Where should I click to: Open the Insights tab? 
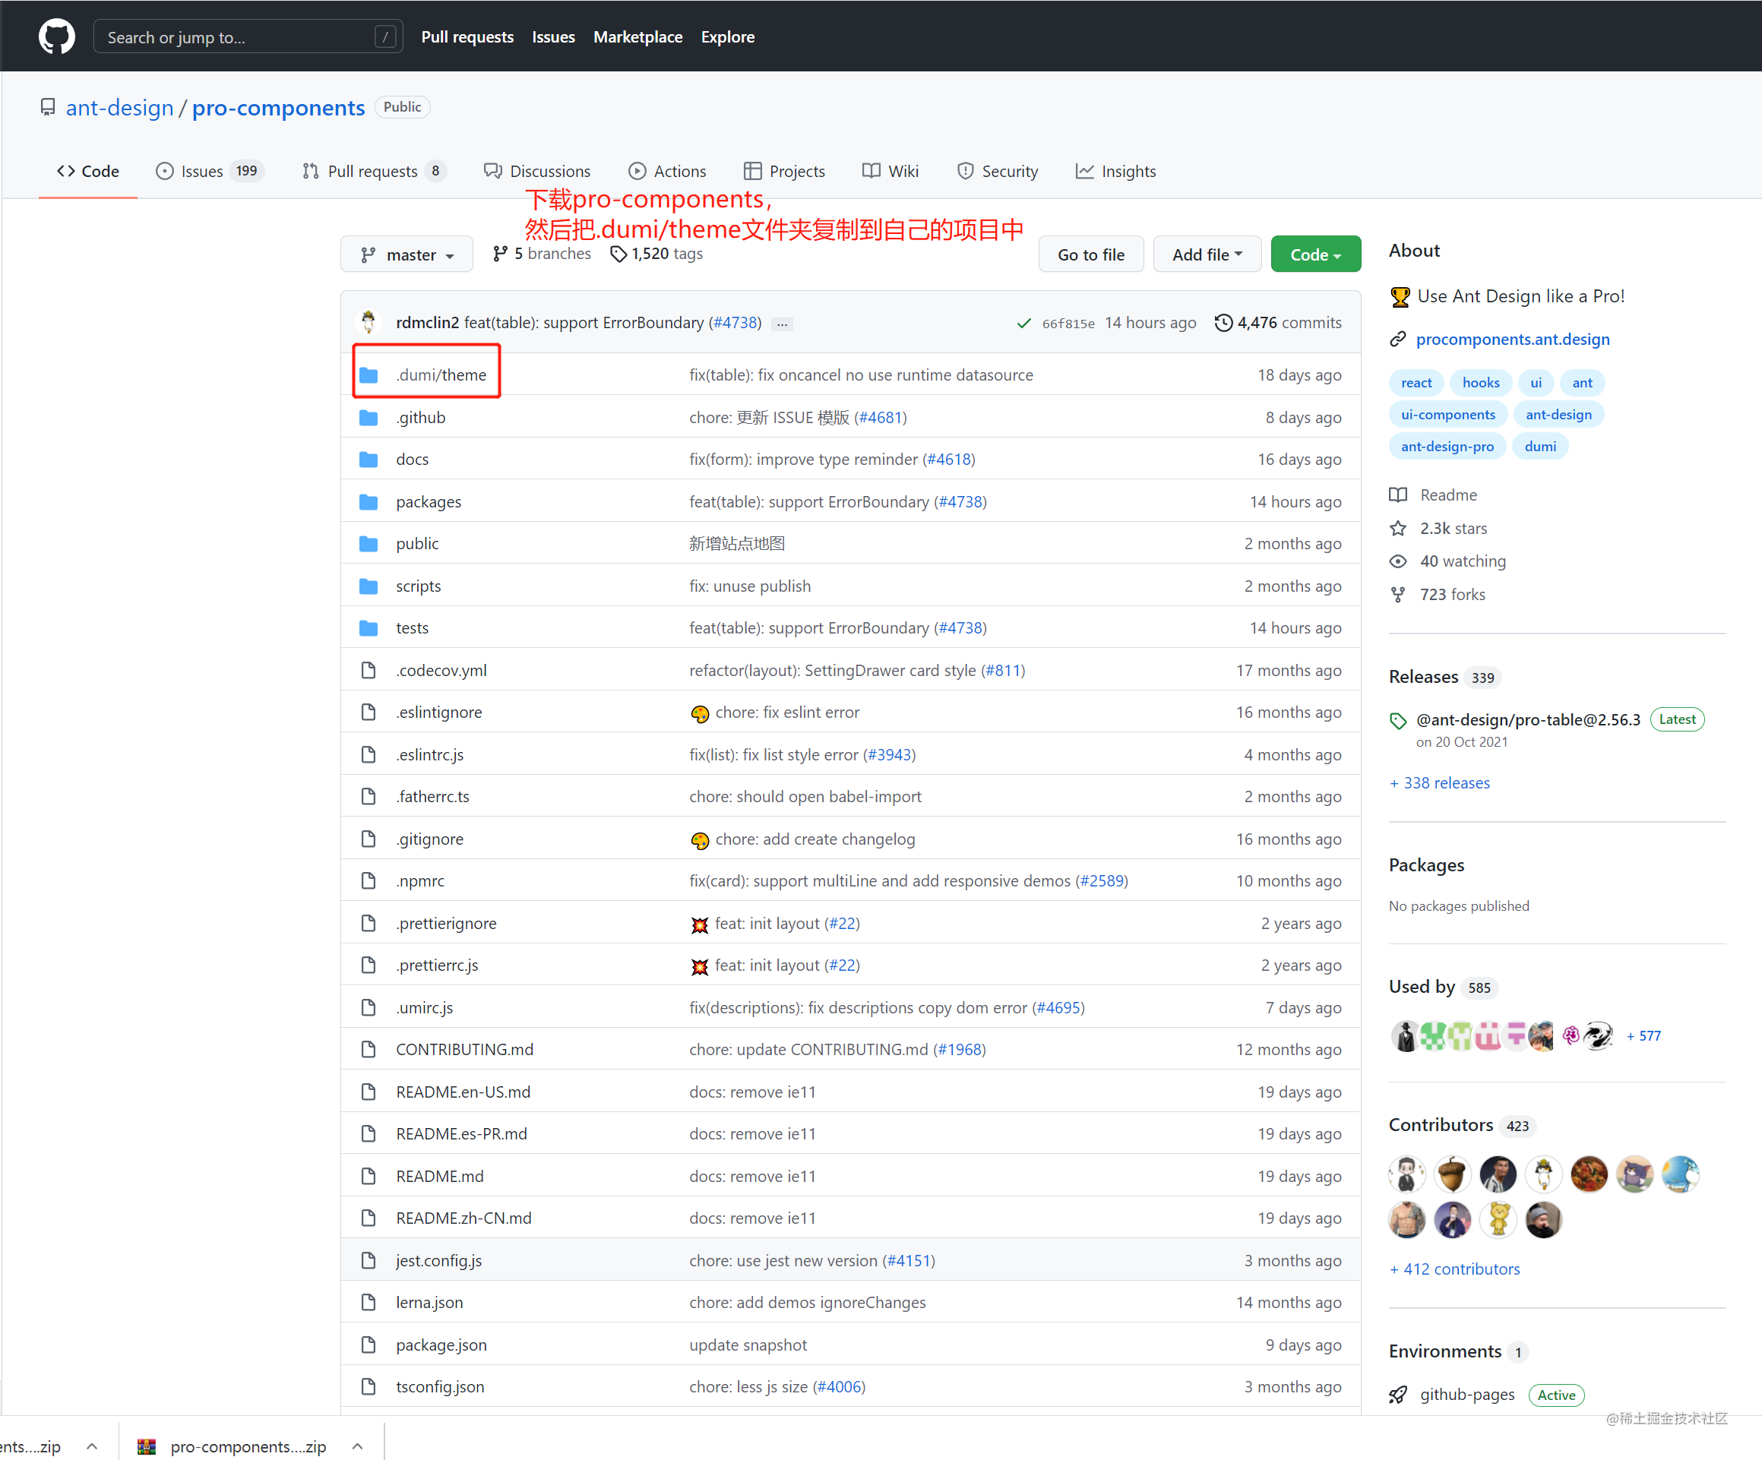pos(1116,171)
